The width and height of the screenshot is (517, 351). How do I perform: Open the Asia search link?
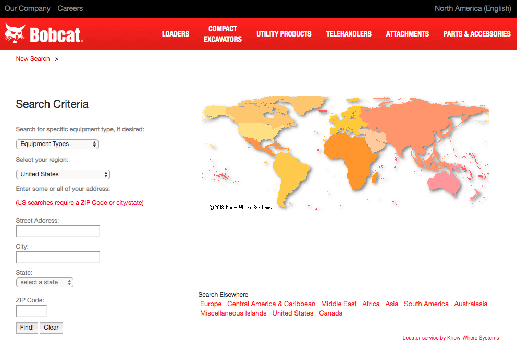(x=392, y=304)
